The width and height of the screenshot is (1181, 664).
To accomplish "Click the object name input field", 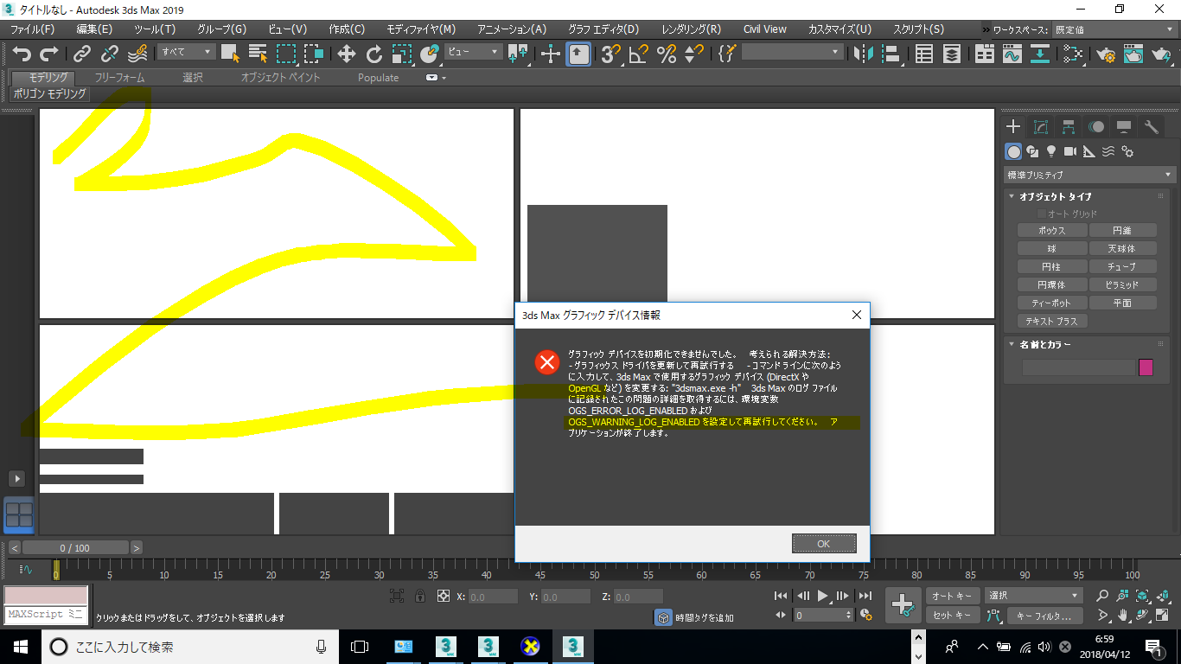I will tap(1078, 367).
